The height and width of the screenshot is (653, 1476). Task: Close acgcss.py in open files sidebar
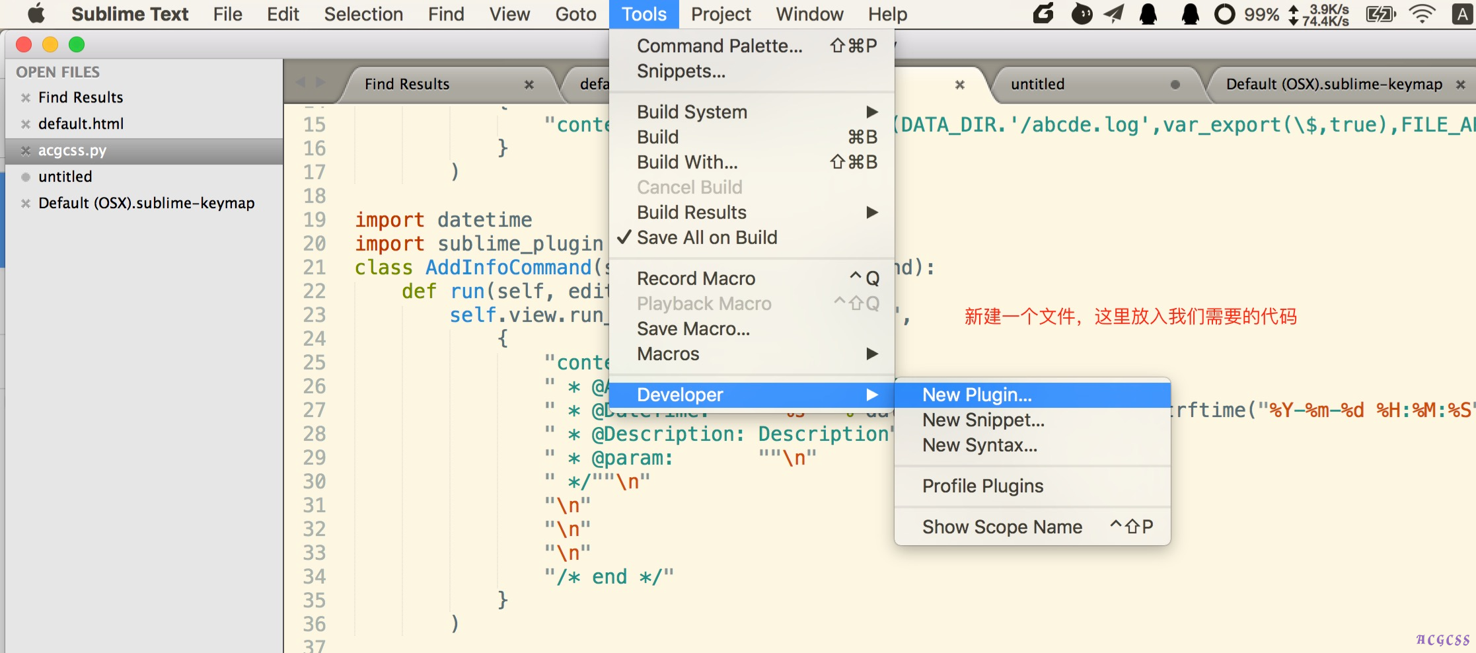pos(26,151)
